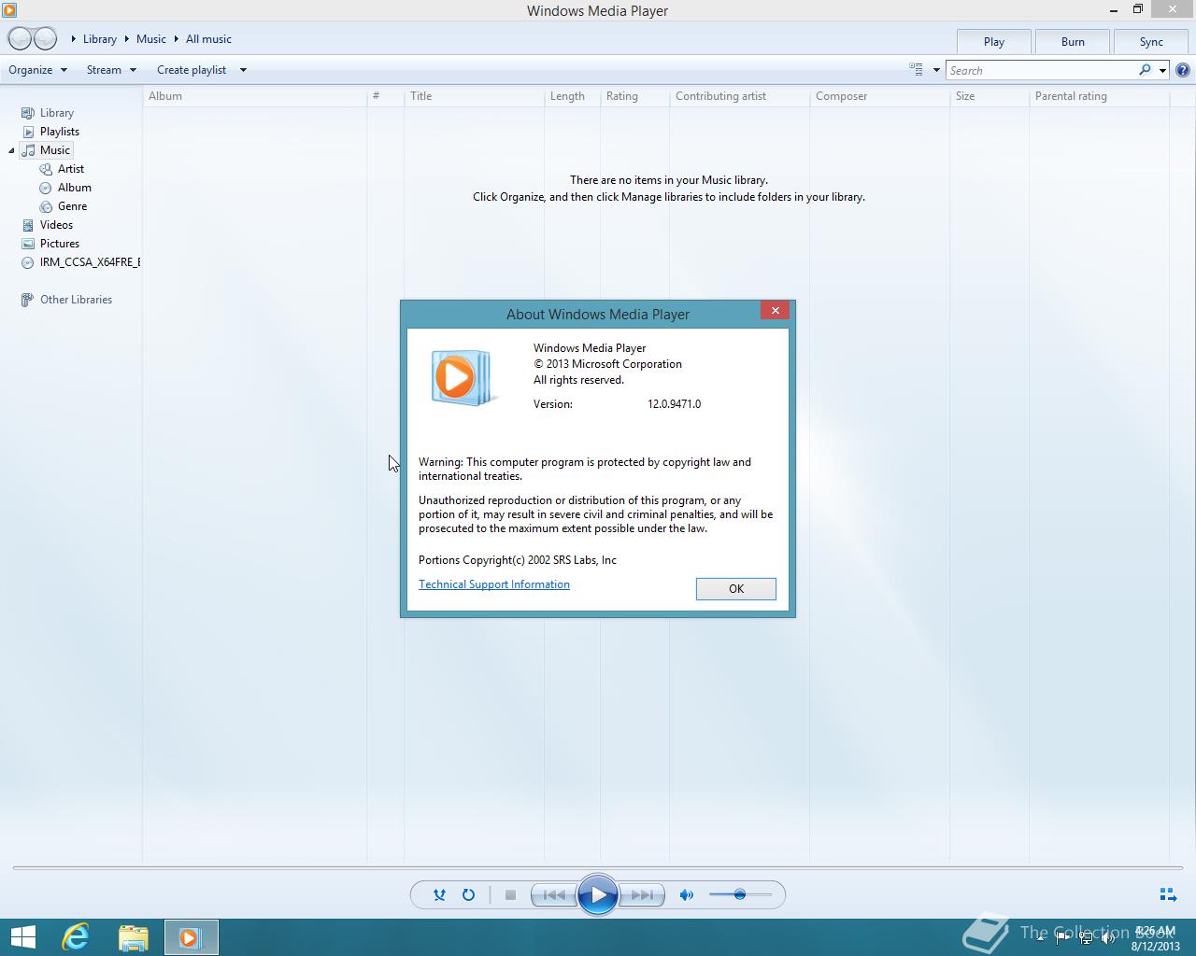Click the Rating column header

pyautogui.click(x=634, y=96)
